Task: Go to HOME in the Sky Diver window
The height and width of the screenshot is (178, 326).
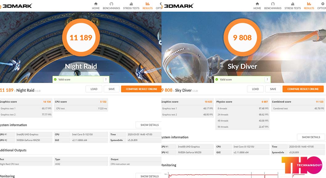Action: click(257, 6)
